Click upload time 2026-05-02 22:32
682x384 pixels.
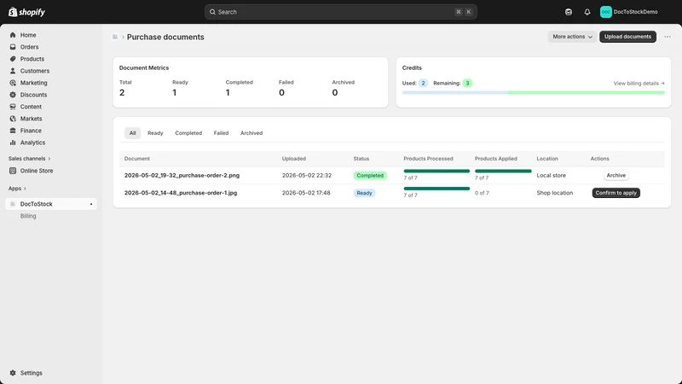(x=307, y=175)
